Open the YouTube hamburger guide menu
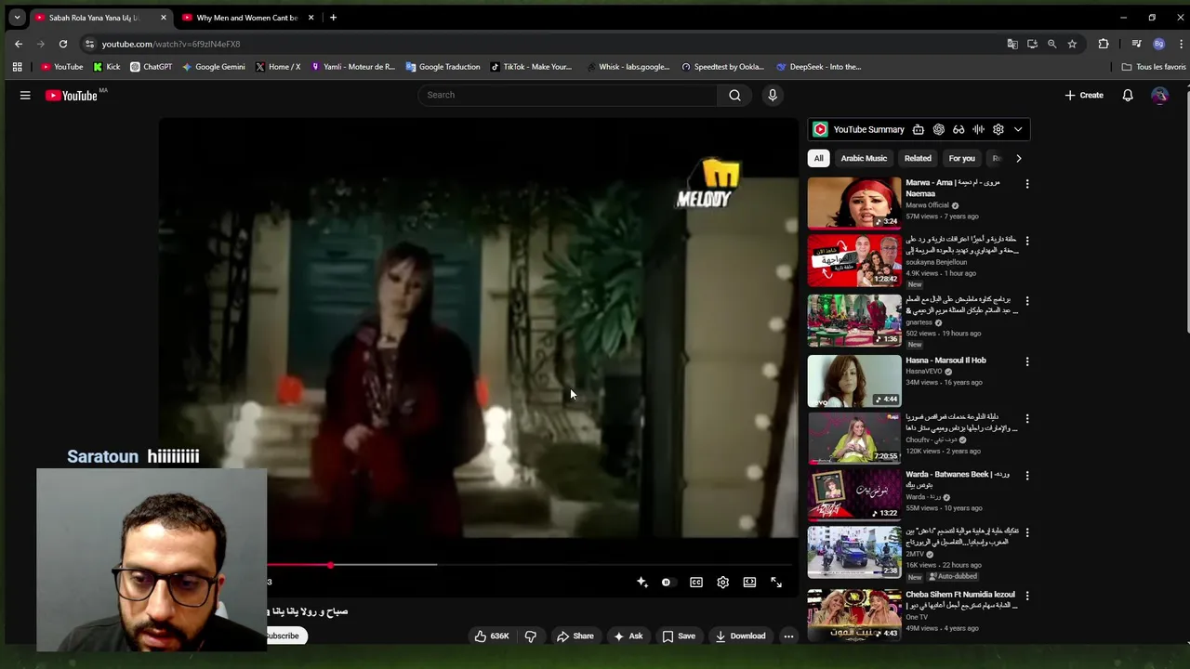Screen dimensions: 1190x669 pyautogui.click(x=25, y=95)
